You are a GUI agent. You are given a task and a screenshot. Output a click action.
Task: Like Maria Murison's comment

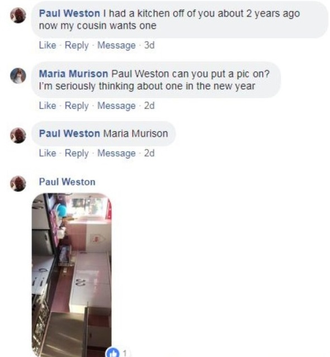point(47,106)
